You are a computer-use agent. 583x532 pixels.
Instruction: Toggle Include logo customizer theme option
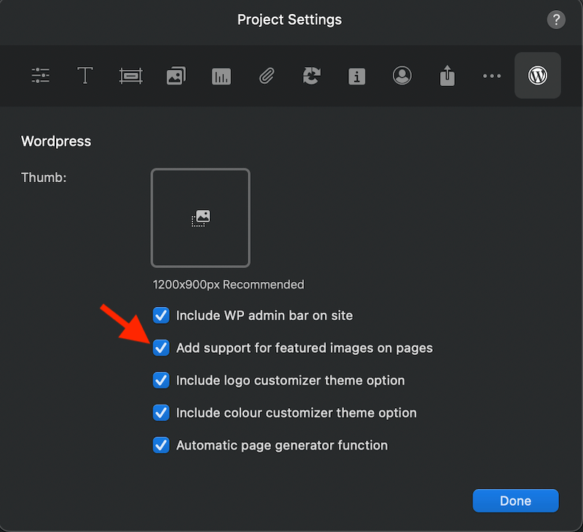[161, 380]
